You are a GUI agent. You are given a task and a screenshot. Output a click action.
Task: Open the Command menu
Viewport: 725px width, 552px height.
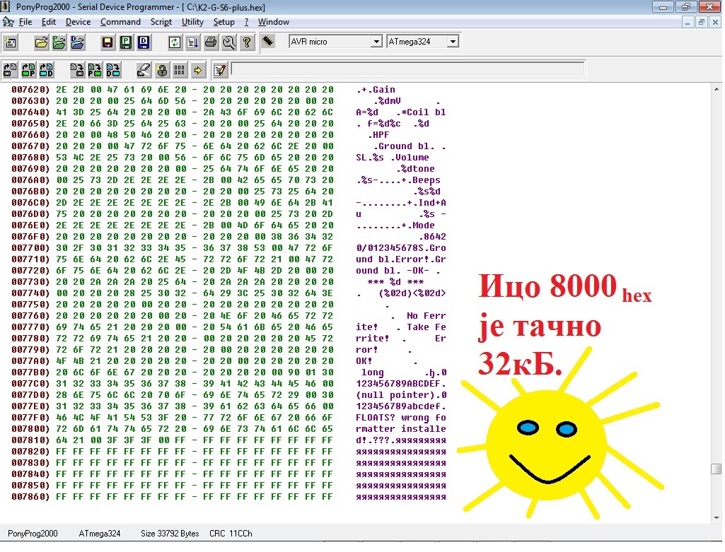click(x=120, y=22)
